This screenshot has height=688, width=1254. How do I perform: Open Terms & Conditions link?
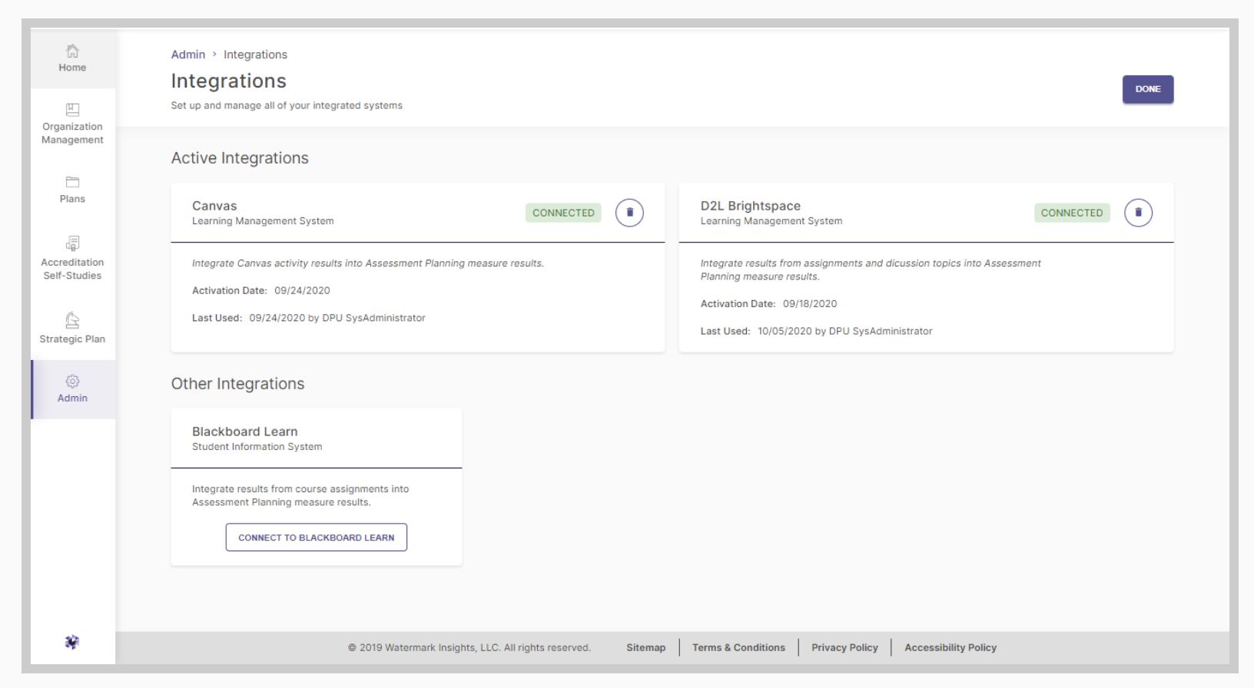(738, 647)
